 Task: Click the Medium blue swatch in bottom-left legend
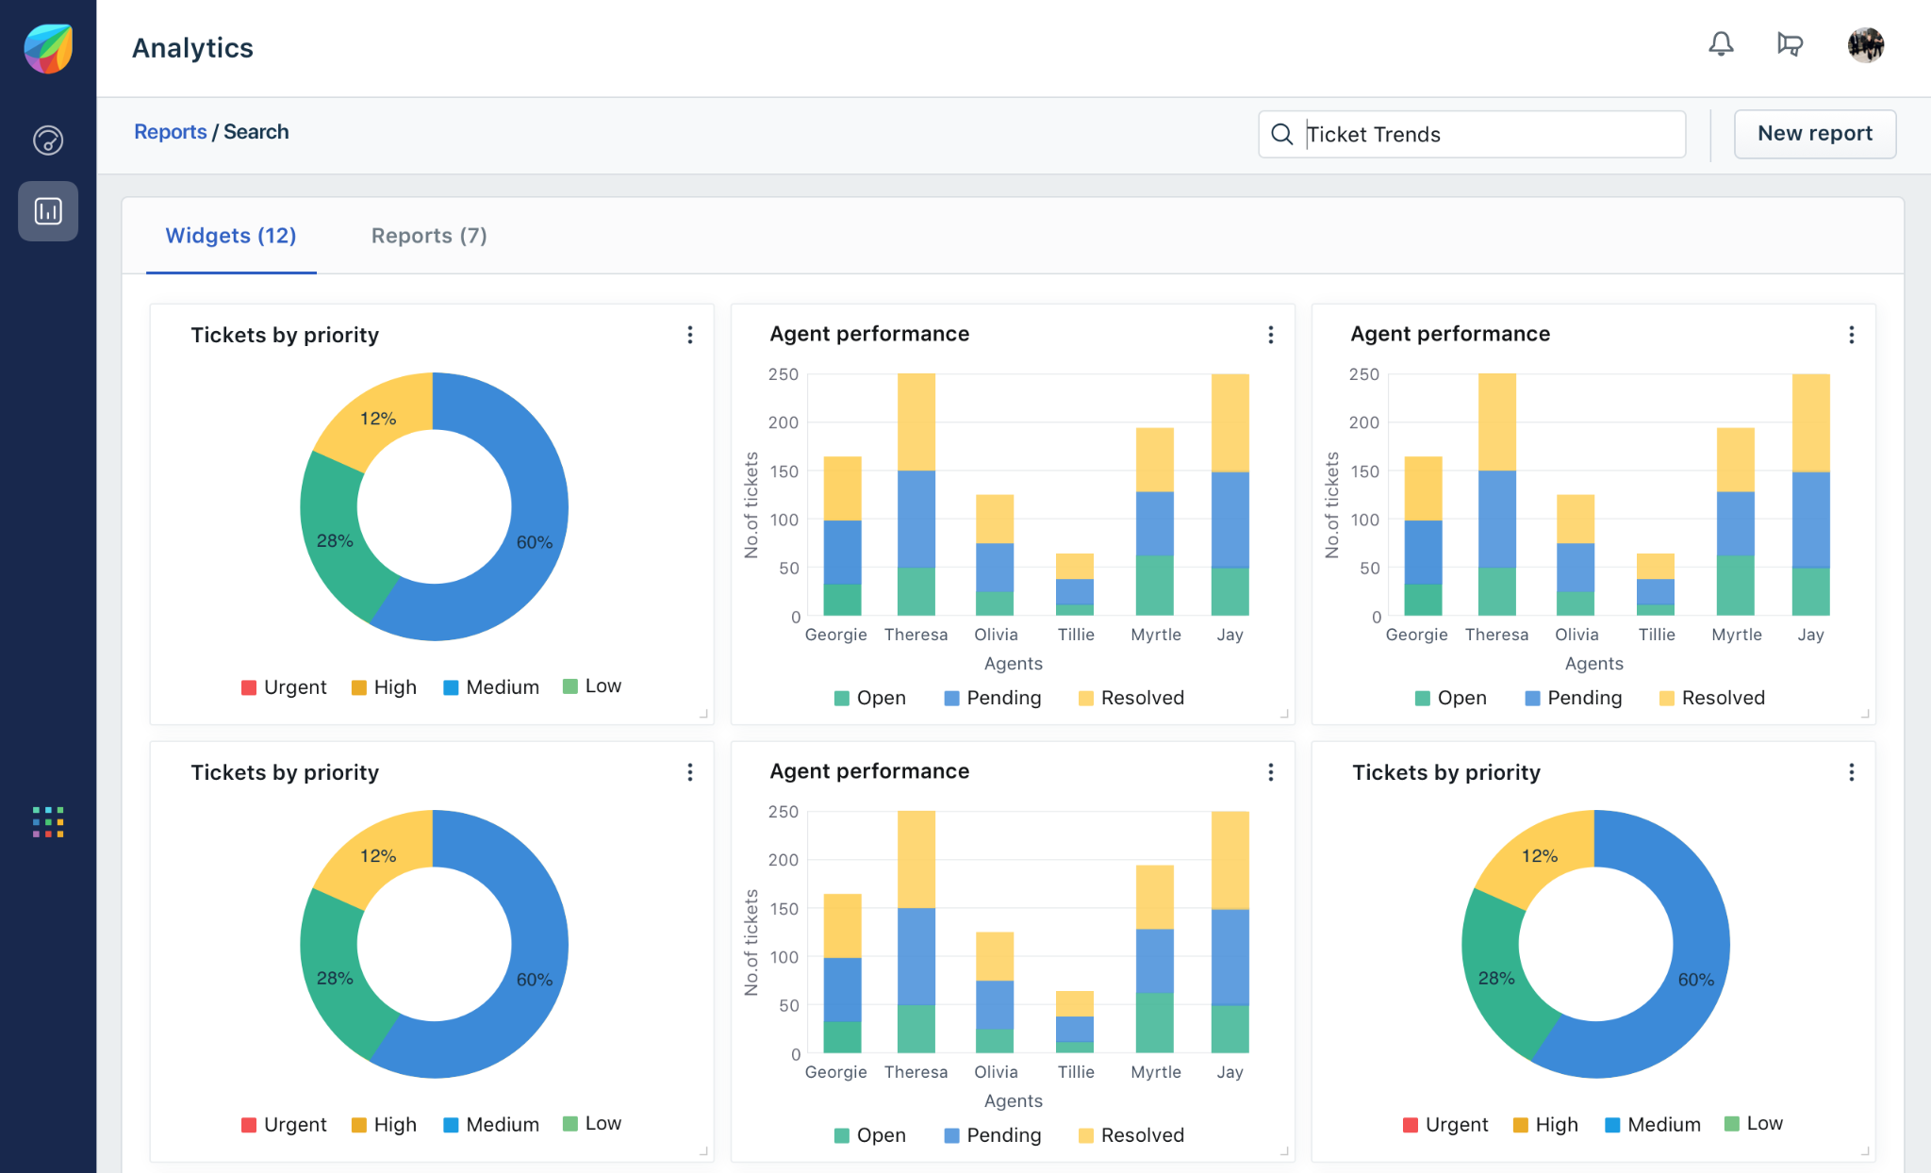click(x=451, y=1125)
